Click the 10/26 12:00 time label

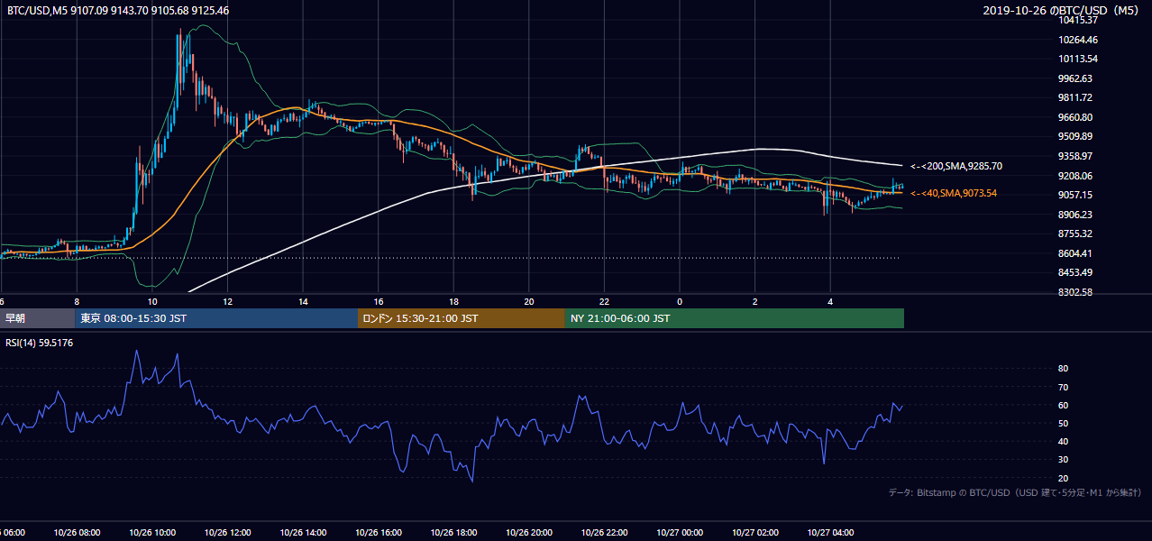[x=227, y=533]
